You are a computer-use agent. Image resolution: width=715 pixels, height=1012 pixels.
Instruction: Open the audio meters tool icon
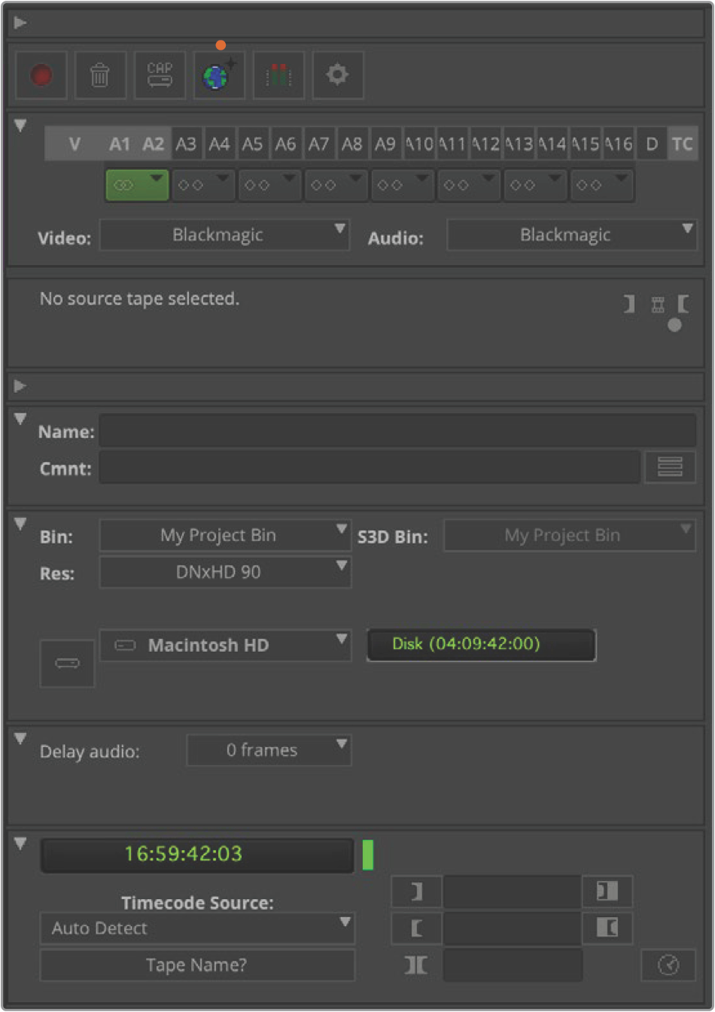278,75
